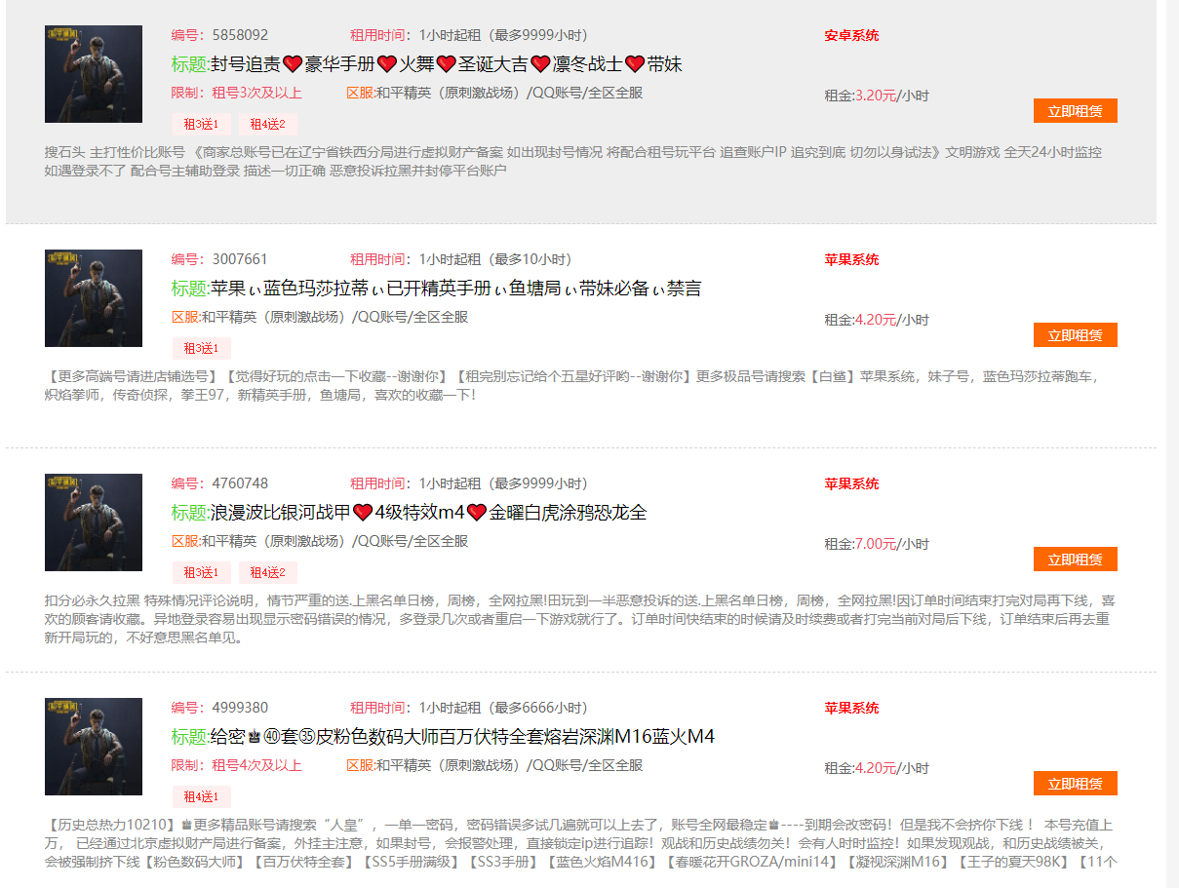Click 租4送2 tag on listing 5858092
Viewport: 1179px width, 888px height.
[267, 125]
